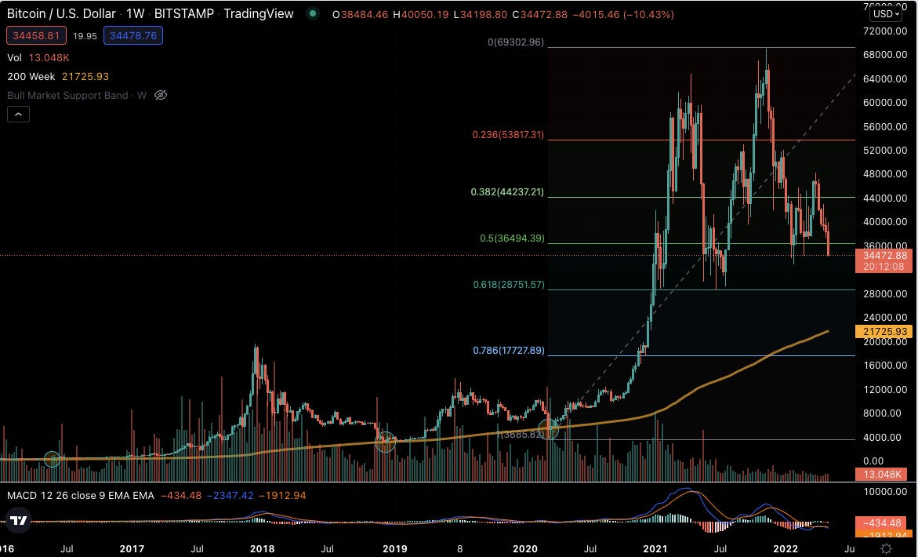Click the red sell price 34458.81
Viewport: 918px width, 557px height.
point(36,36)
